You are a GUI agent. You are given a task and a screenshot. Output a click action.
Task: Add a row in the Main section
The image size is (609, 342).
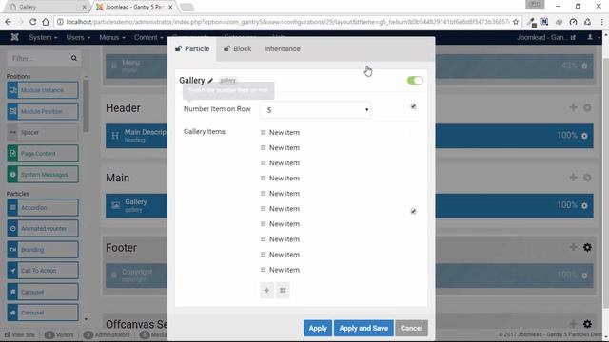tap(573, 178)
